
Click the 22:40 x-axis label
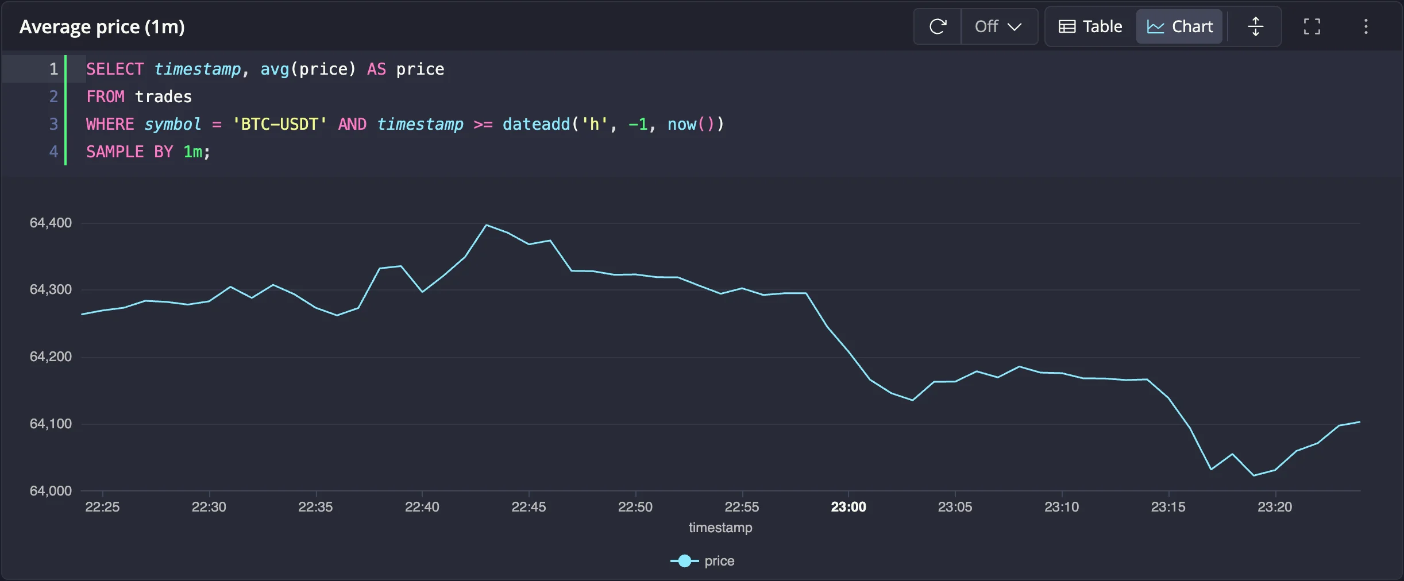(x=422, y=507)
